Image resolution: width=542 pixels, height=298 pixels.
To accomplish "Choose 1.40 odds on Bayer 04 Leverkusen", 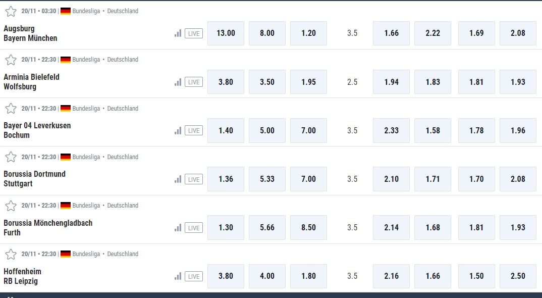I will 226,130.
